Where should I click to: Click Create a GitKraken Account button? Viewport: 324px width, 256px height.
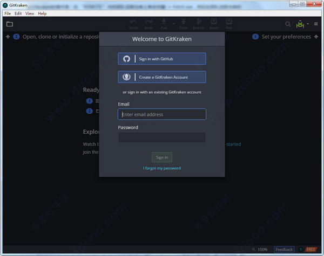(x=162, y=77)
